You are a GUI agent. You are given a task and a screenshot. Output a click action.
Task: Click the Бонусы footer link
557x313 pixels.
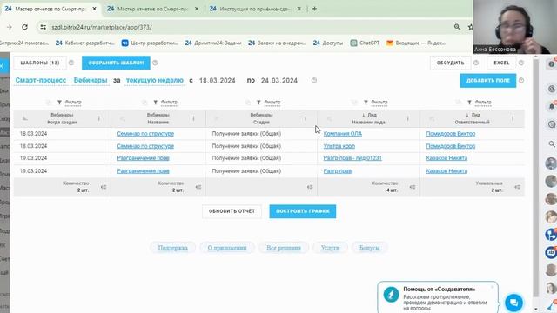click(x=369, y=248)
